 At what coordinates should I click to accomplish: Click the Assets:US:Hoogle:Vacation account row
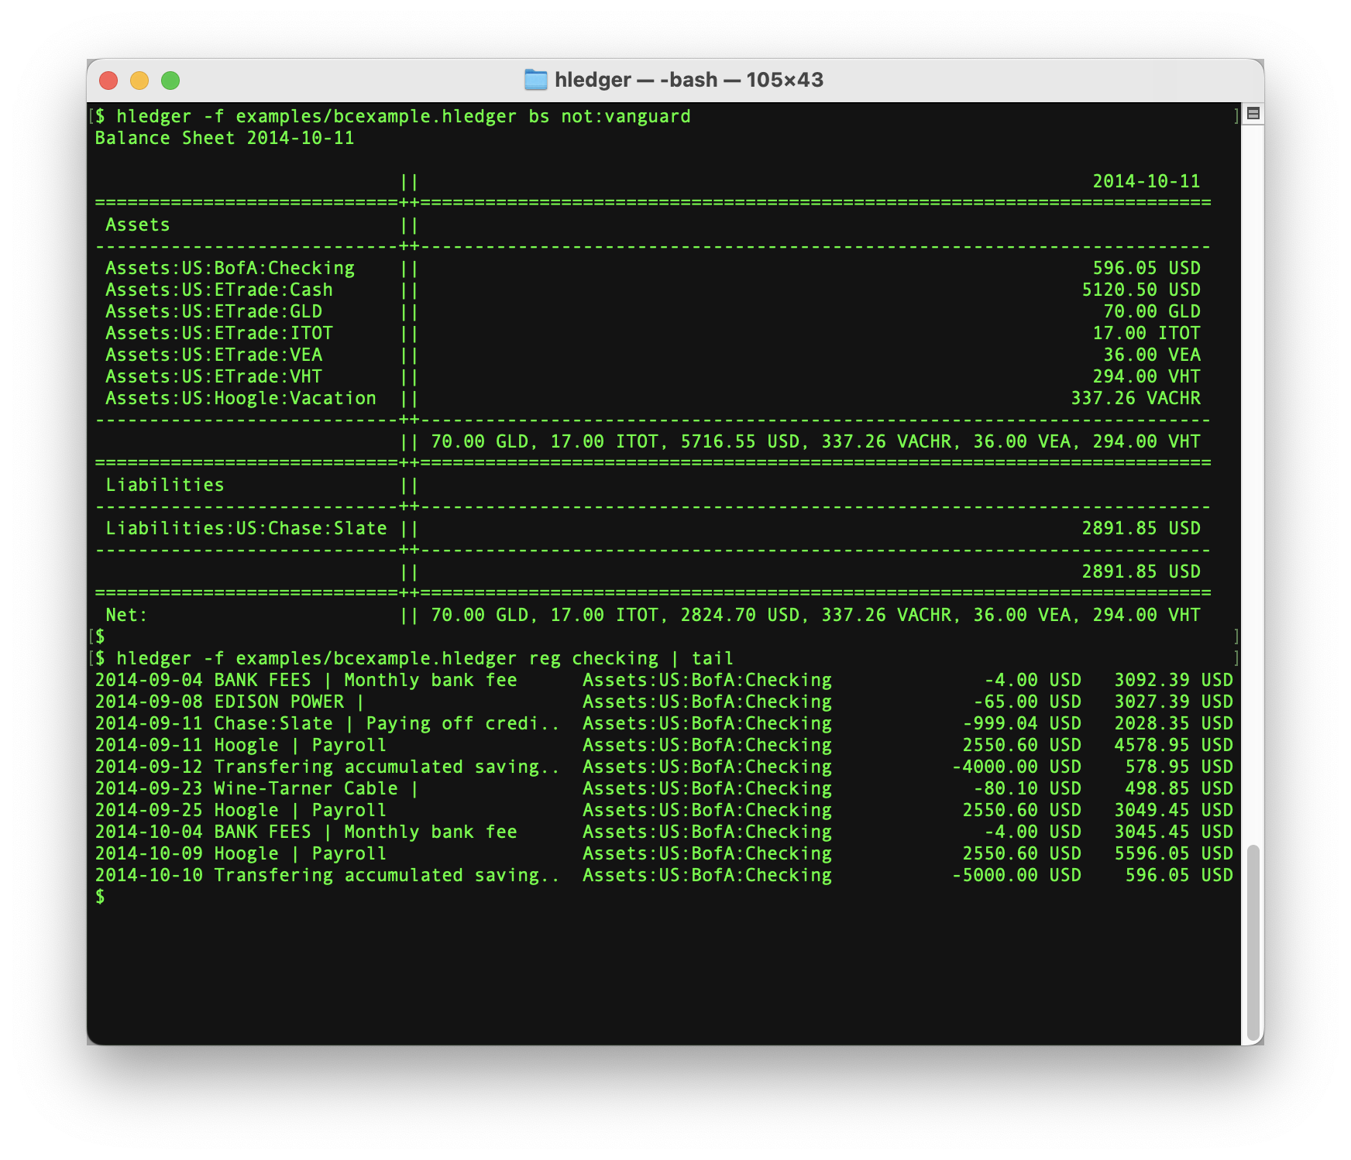coord(240,398)
